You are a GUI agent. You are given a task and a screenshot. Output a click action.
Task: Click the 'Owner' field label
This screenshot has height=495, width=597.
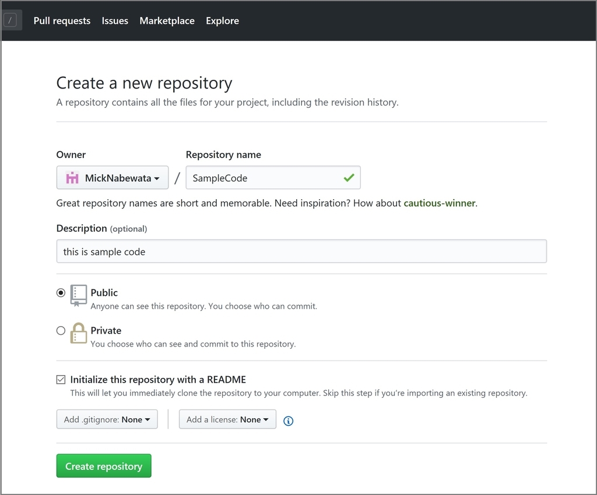(x=71, y=155)
